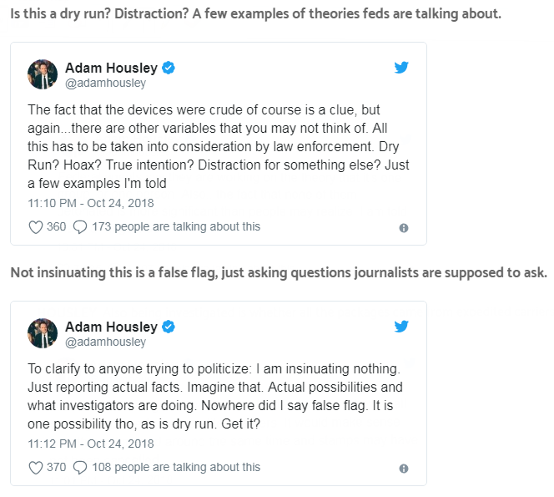Open the 11:12 PM - Oct 24, 2018 timestamp
This screenshot has height=497, width=554.
coord(91,444)
